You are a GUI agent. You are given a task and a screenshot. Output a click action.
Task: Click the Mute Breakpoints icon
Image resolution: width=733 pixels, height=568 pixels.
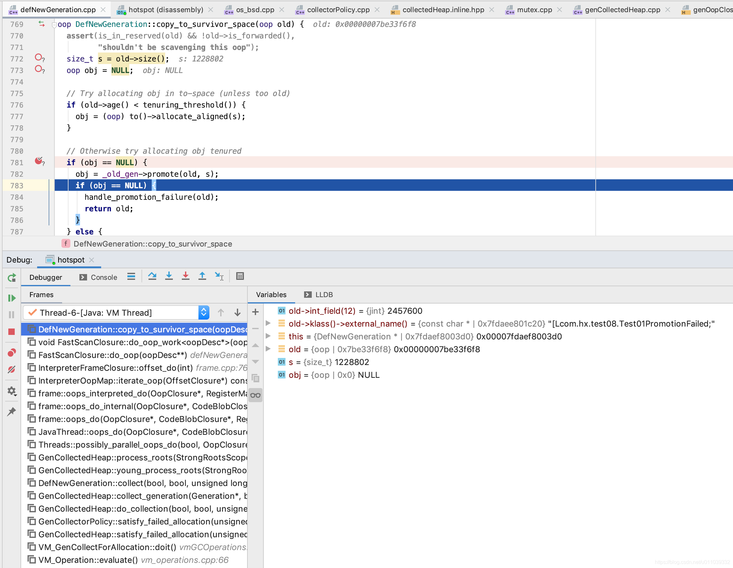point(12,369)
